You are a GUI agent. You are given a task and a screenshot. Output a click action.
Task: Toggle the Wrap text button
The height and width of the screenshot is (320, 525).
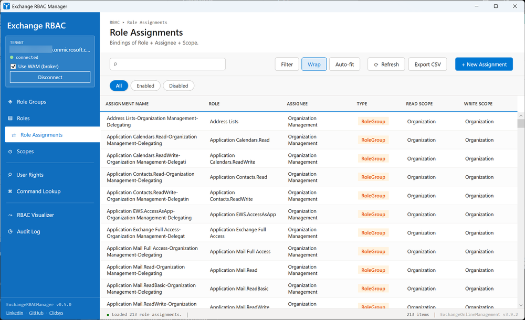point(314,65)
